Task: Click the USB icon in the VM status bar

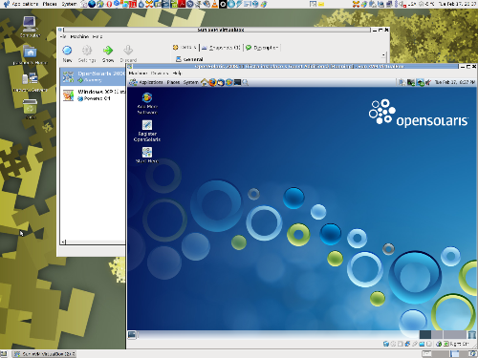Action: tap(415, 344)
